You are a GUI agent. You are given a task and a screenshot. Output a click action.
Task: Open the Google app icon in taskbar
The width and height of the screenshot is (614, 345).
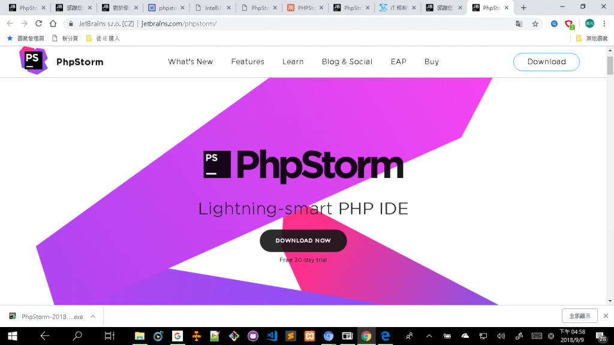(177, 336)
